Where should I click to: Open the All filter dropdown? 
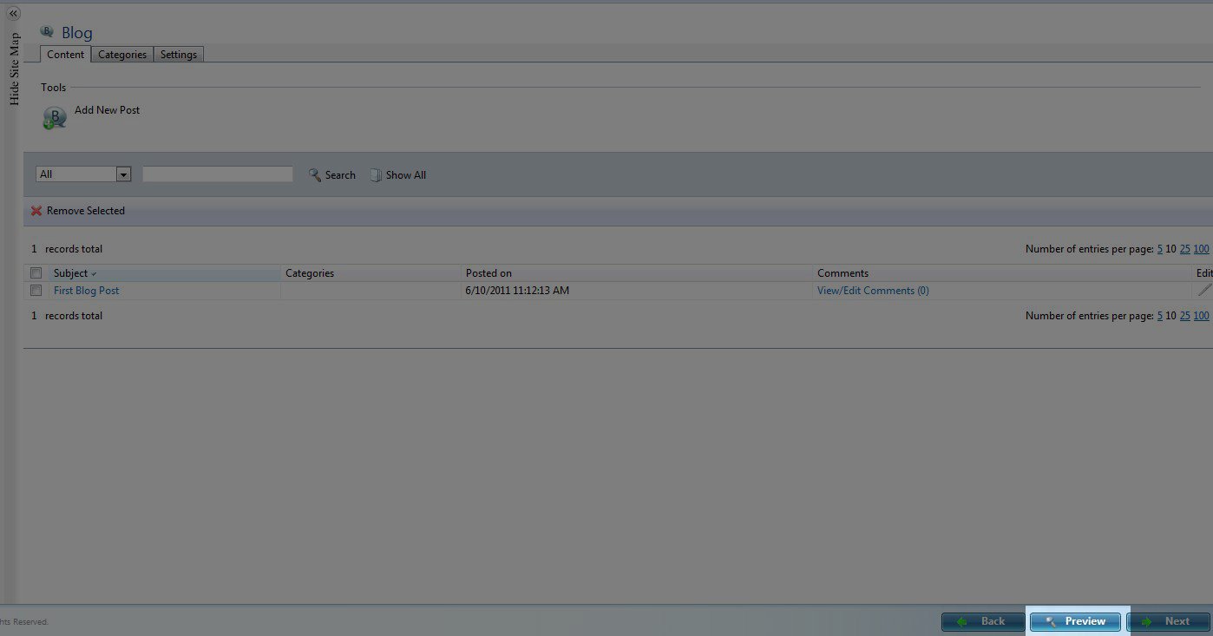[x=123, y=174]
